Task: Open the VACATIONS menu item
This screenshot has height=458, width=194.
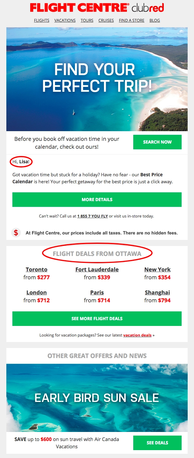Action: click(65, 20)
